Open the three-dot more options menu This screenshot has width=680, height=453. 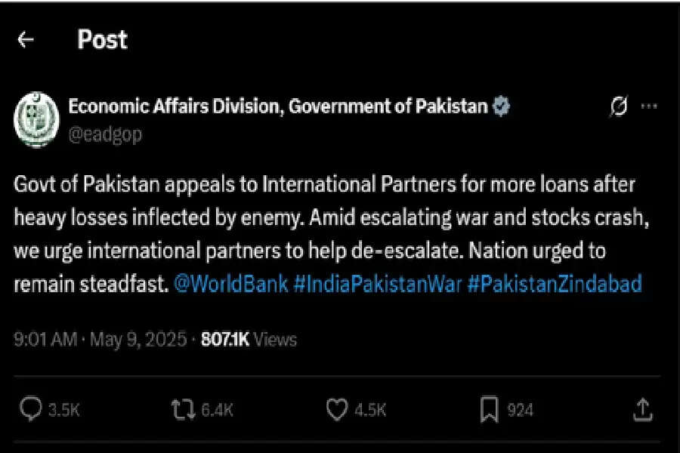tap(649, 106)
